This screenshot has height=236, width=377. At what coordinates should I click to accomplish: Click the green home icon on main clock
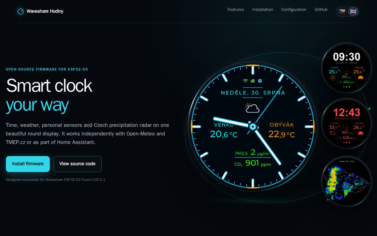tap(252, 81)
